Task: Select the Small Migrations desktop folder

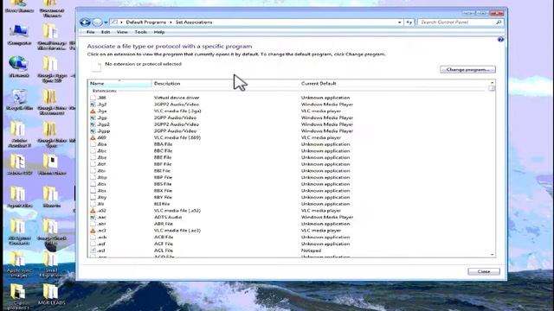Action: point(51,264)
